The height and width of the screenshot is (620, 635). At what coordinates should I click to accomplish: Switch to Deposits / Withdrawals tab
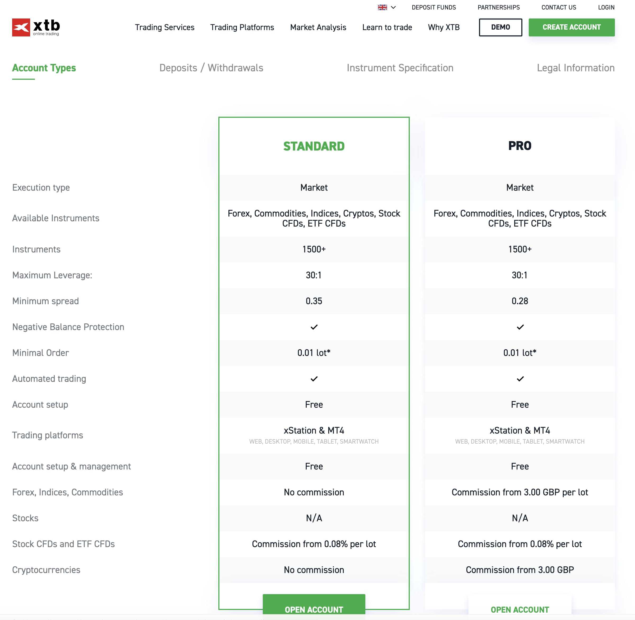point(211,68)
